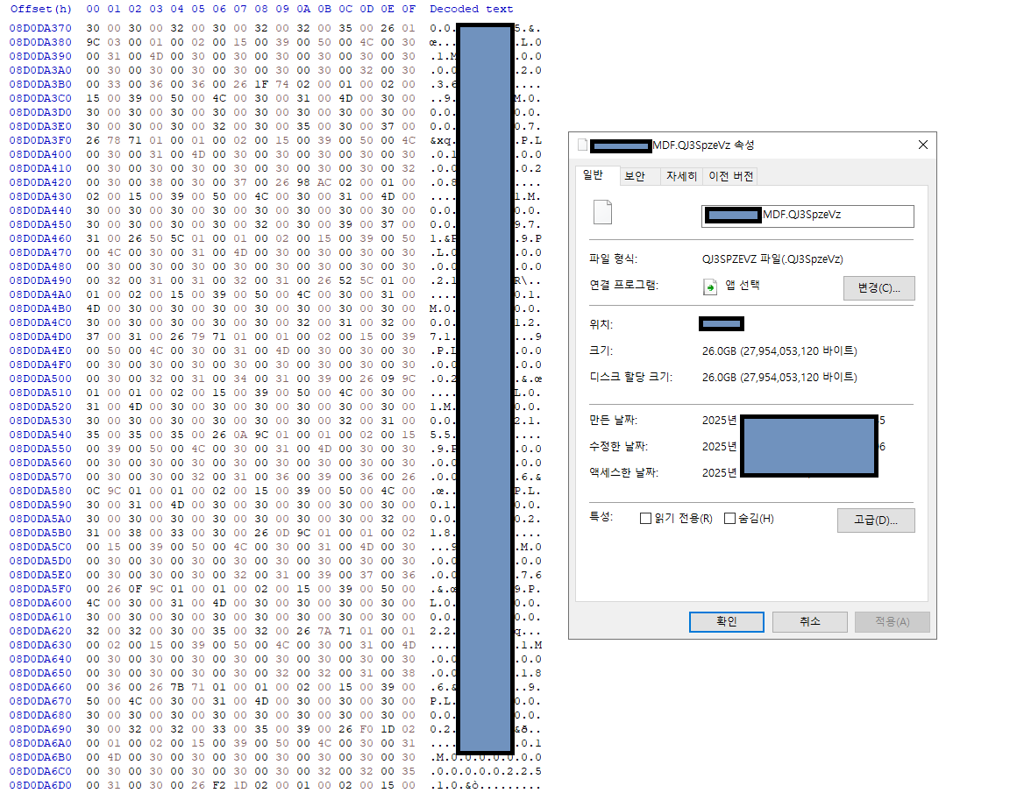This screenshot has height=793, width=1010.
Task: Click the file type QJ3SPZEVZ 파일 text
Action: tap(772, 259)
